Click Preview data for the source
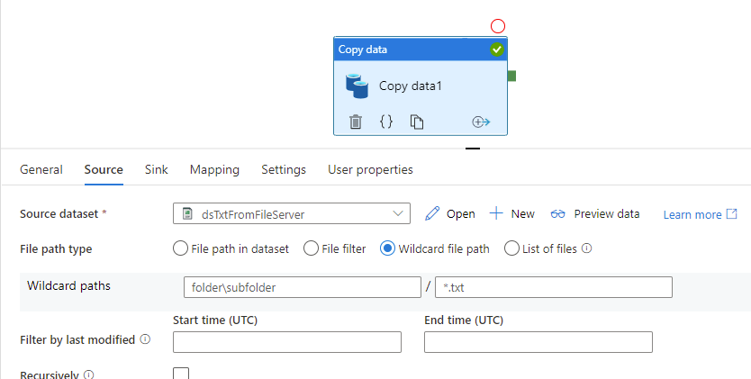The image size is (751, 379). coord(595,213)
